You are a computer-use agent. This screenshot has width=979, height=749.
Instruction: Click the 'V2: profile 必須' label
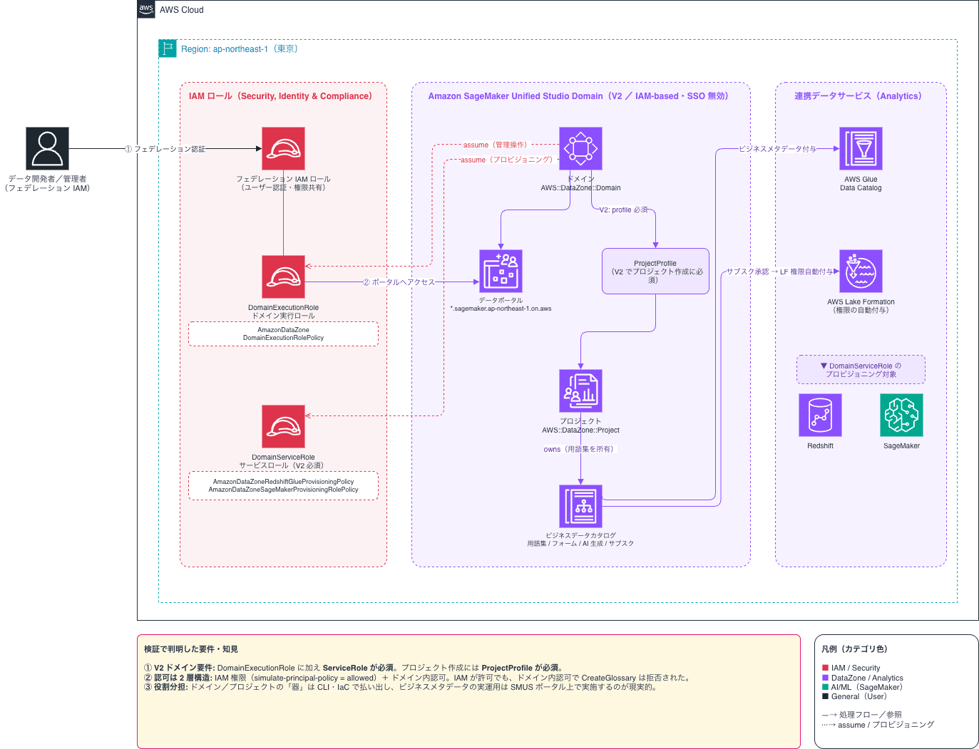tap(624, 210)
